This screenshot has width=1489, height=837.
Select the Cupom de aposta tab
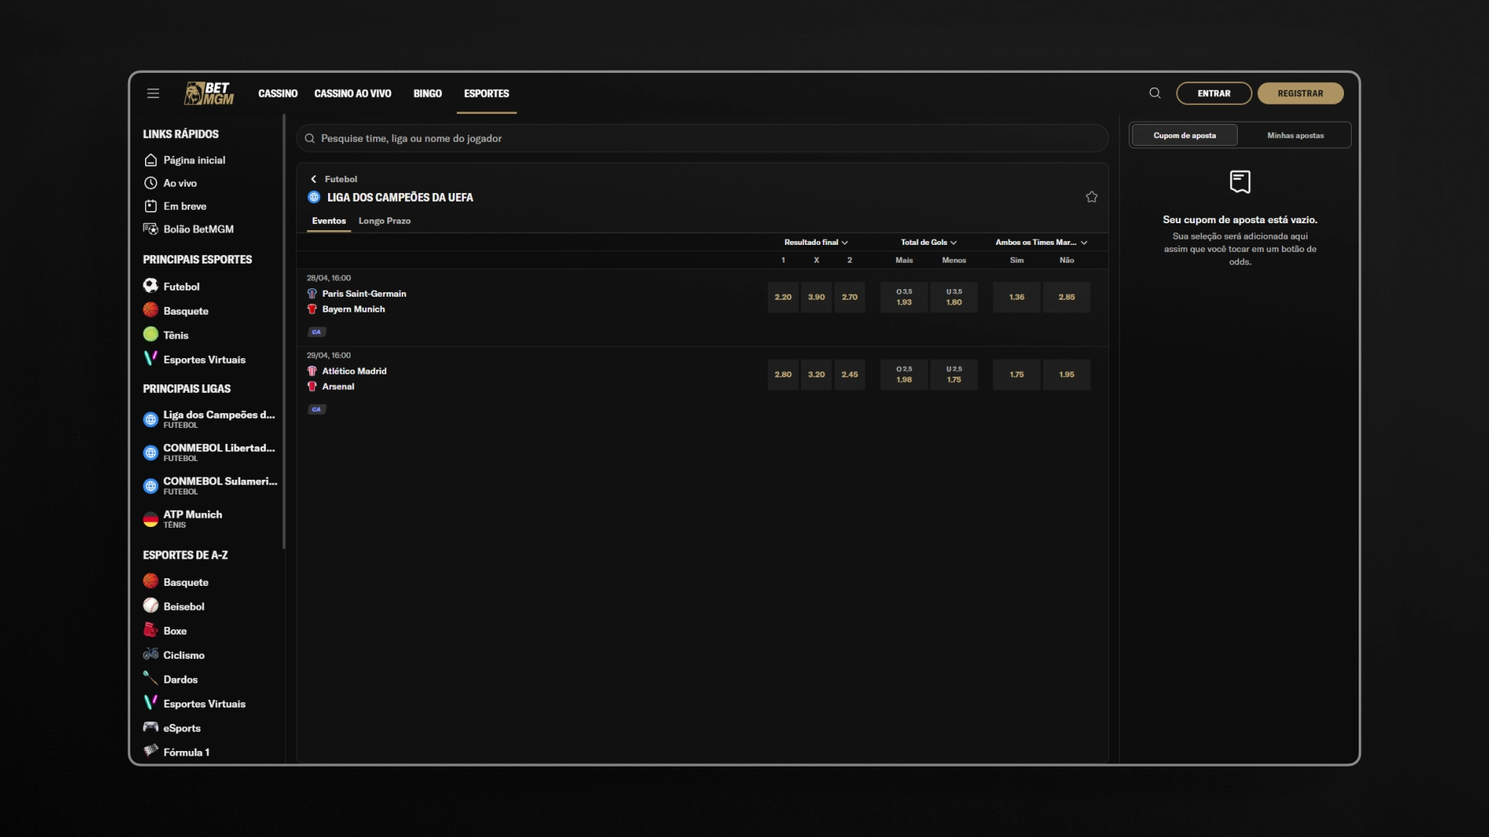[x=1184, y=136]
